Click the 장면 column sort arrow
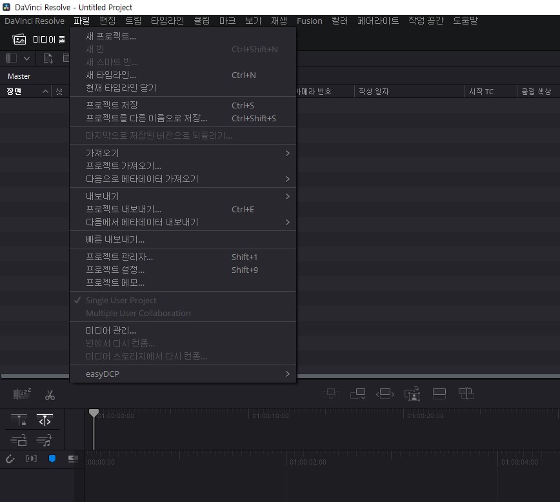Image resolution: width=560 pixels, height=502 pixels. 45,92
